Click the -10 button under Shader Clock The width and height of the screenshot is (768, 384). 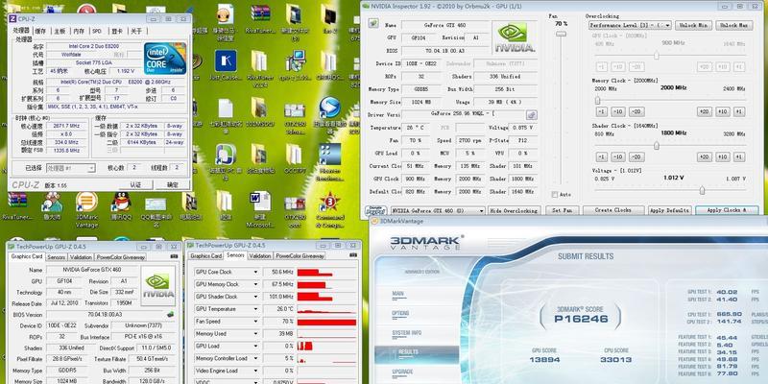coord(618,156)
